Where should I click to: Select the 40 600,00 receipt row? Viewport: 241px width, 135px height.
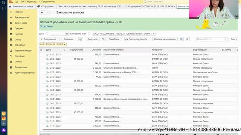[x=138, y=112]
